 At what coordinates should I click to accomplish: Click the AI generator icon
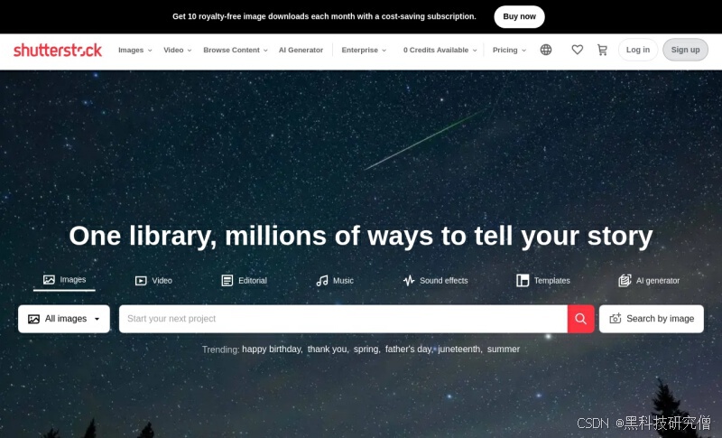[625, 281]
